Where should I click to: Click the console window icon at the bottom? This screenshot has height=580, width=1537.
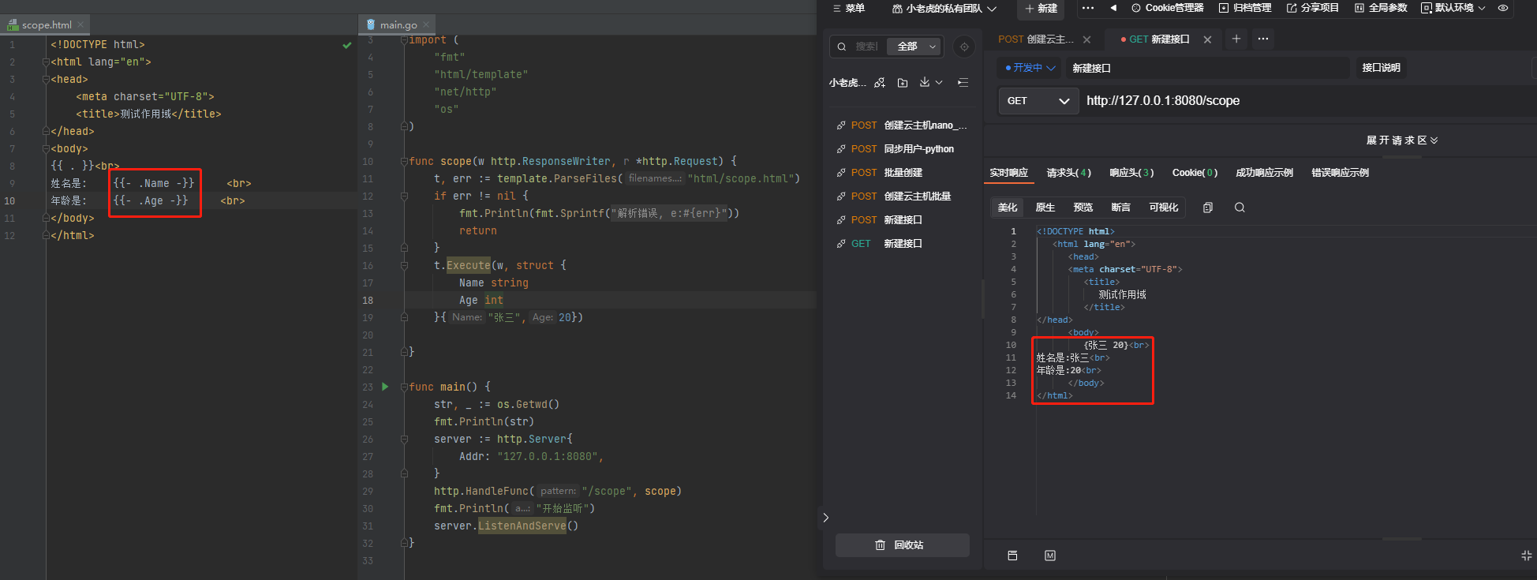(1012, 556)
